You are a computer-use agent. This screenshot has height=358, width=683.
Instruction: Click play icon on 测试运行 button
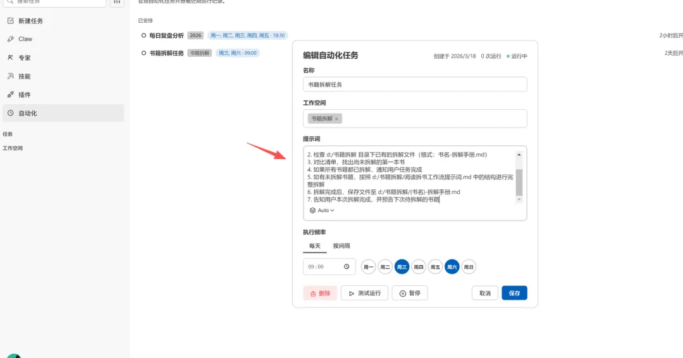tap(351, 294)
